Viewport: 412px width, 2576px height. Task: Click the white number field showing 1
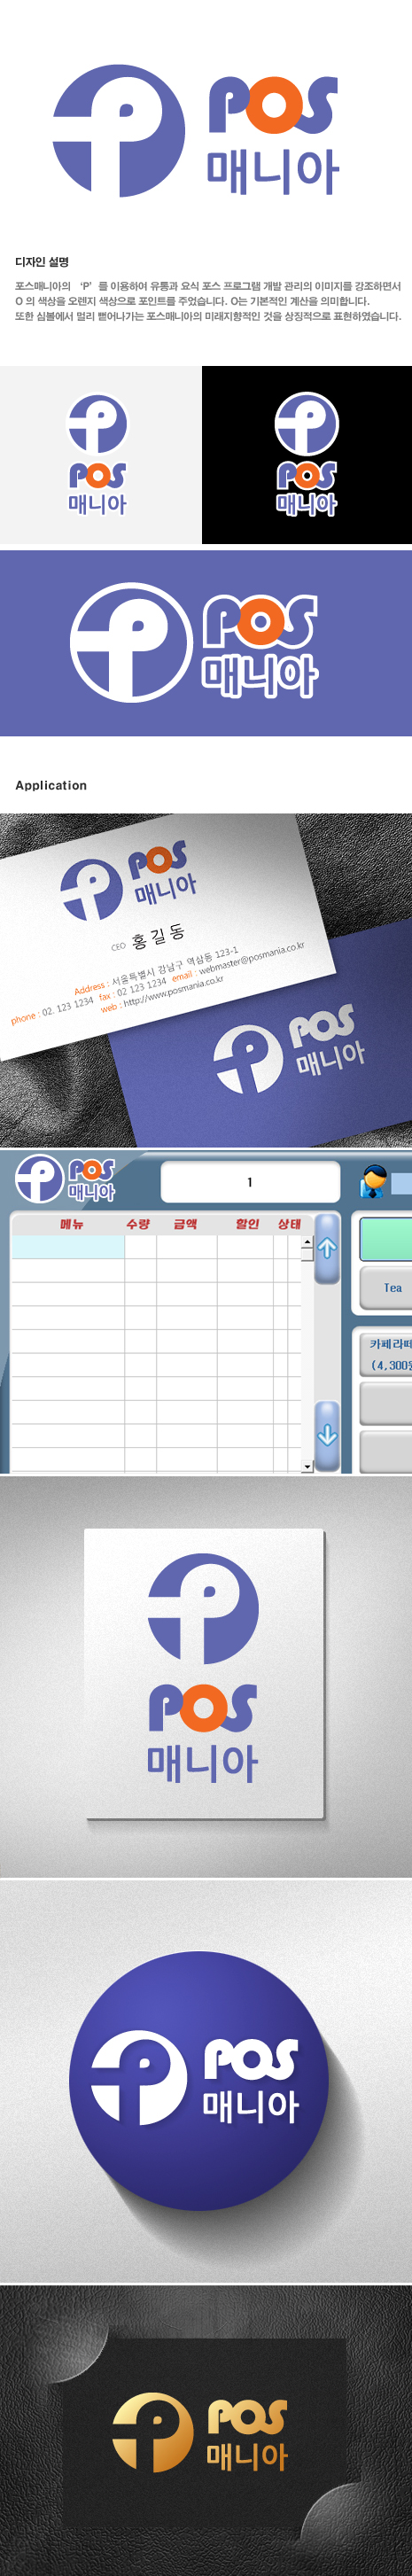pos(250,1182)
